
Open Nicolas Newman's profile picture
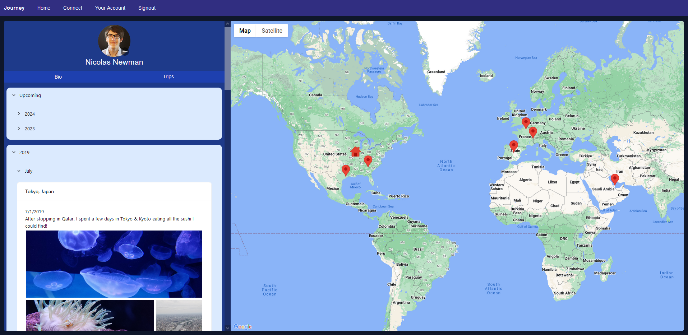click(x=114, y=41)
